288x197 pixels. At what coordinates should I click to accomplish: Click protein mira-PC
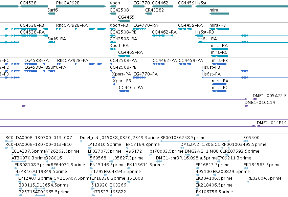click(220, 88)
